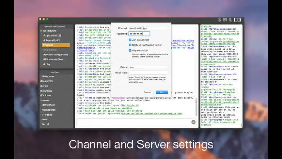
Task: Select member [o__o]
Action: [45, 124]
